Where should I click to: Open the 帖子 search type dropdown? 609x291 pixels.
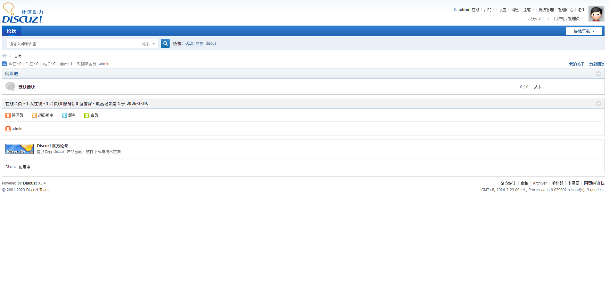(x=148, y=44)
